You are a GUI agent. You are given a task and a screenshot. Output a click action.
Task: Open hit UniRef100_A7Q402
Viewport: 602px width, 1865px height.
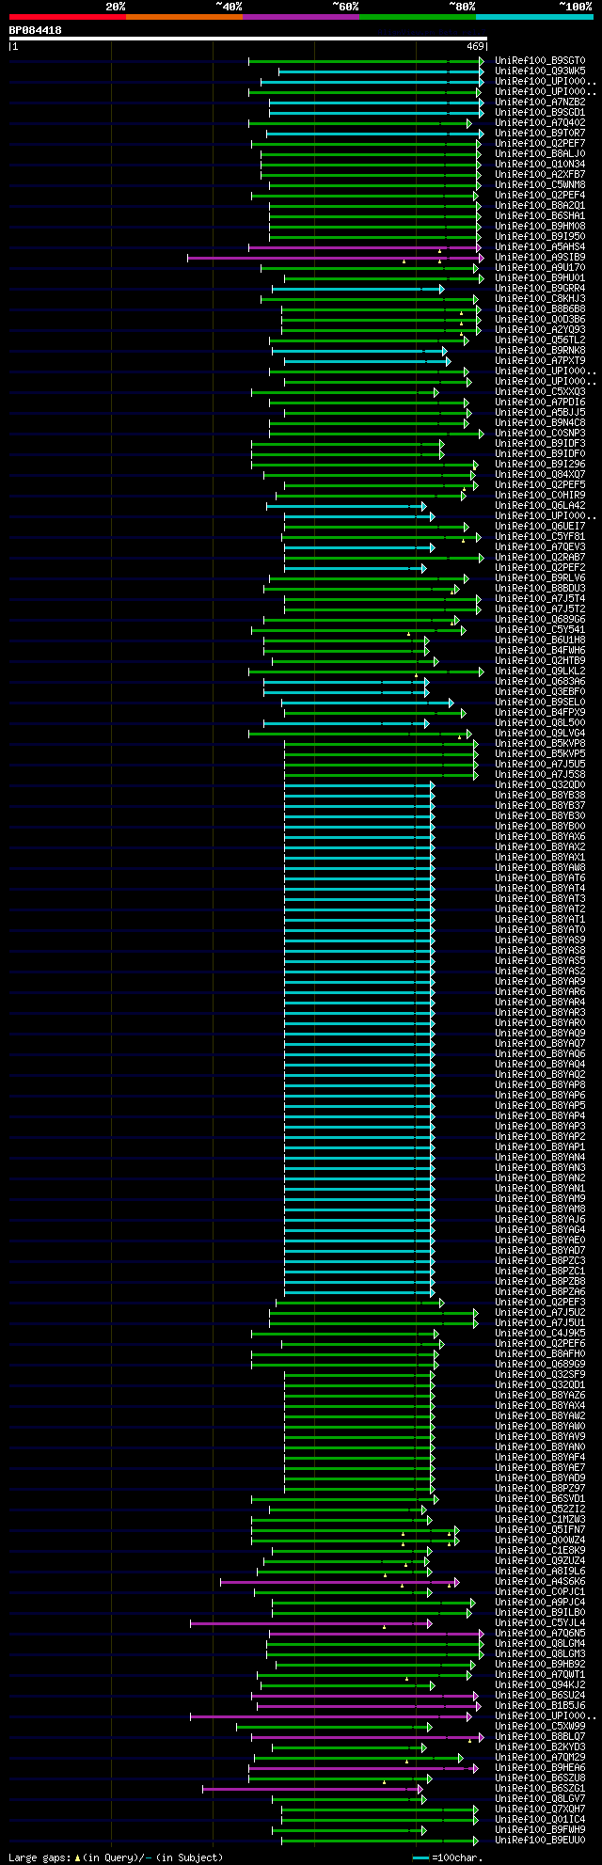tap(540, 123)
